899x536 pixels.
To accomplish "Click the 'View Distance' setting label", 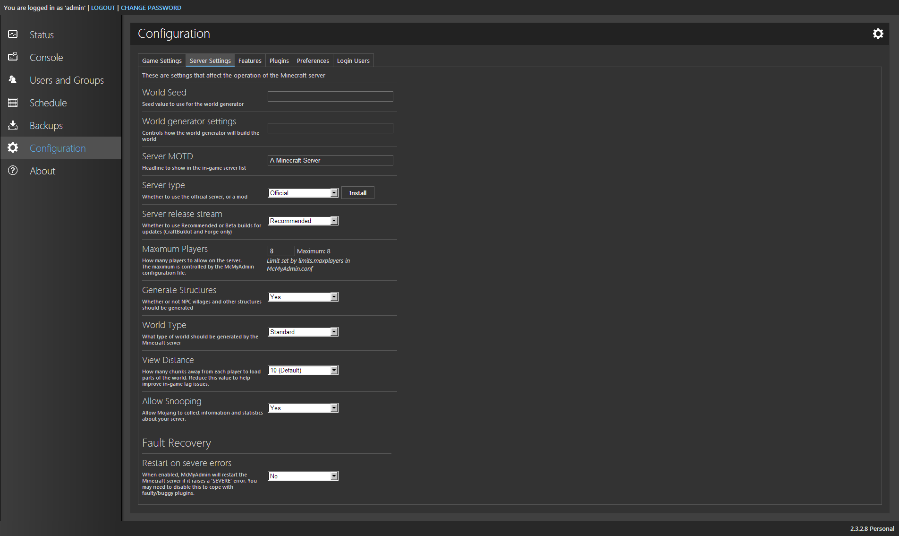I will point(168,360).
